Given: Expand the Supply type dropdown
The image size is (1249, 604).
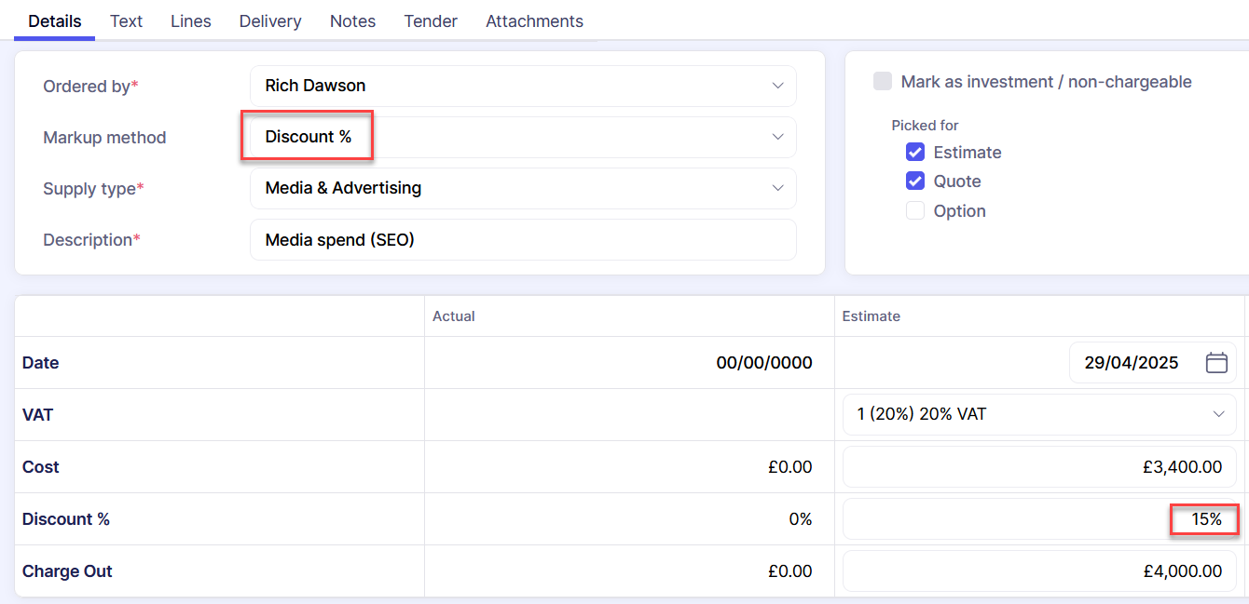Looking at the screenshot, I should tap(523, 188).
